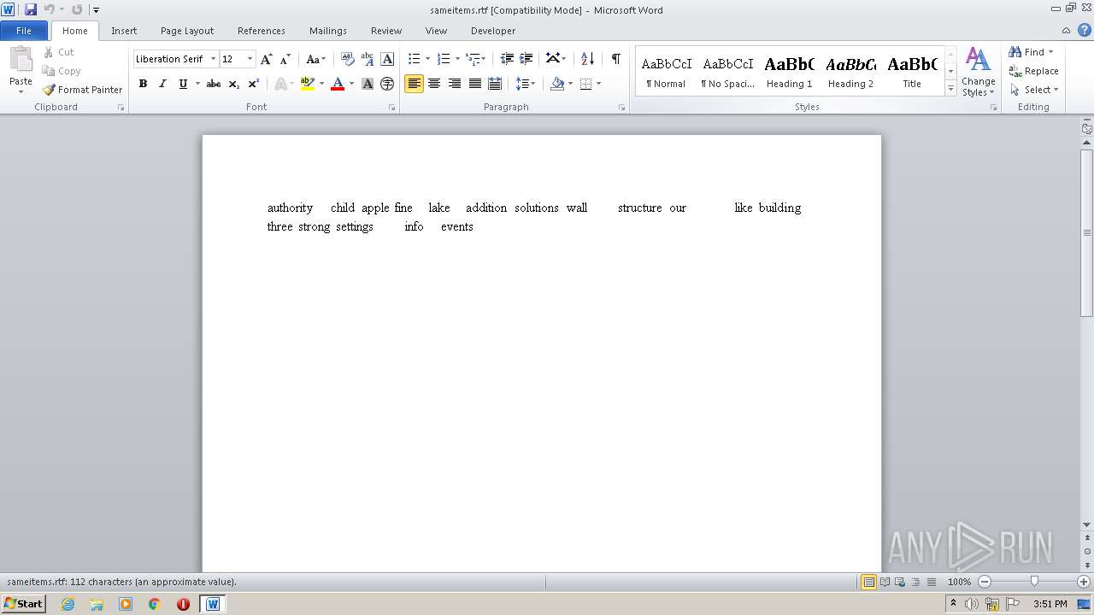Apply the Title style
Image resolution: width=1094 pixels, height=615 pixels.
[912, 72]
